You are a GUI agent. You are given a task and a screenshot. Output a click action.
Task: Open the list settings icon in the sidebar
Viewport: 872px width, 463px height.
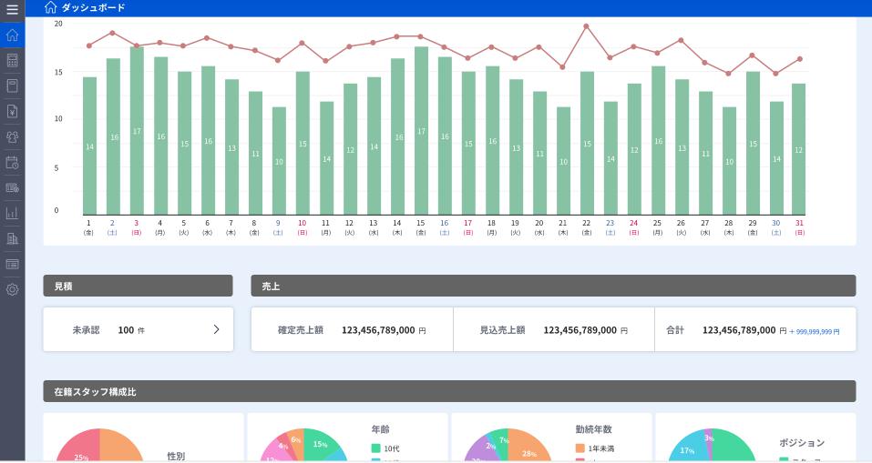pyautogui.click(x=12, y=187)
